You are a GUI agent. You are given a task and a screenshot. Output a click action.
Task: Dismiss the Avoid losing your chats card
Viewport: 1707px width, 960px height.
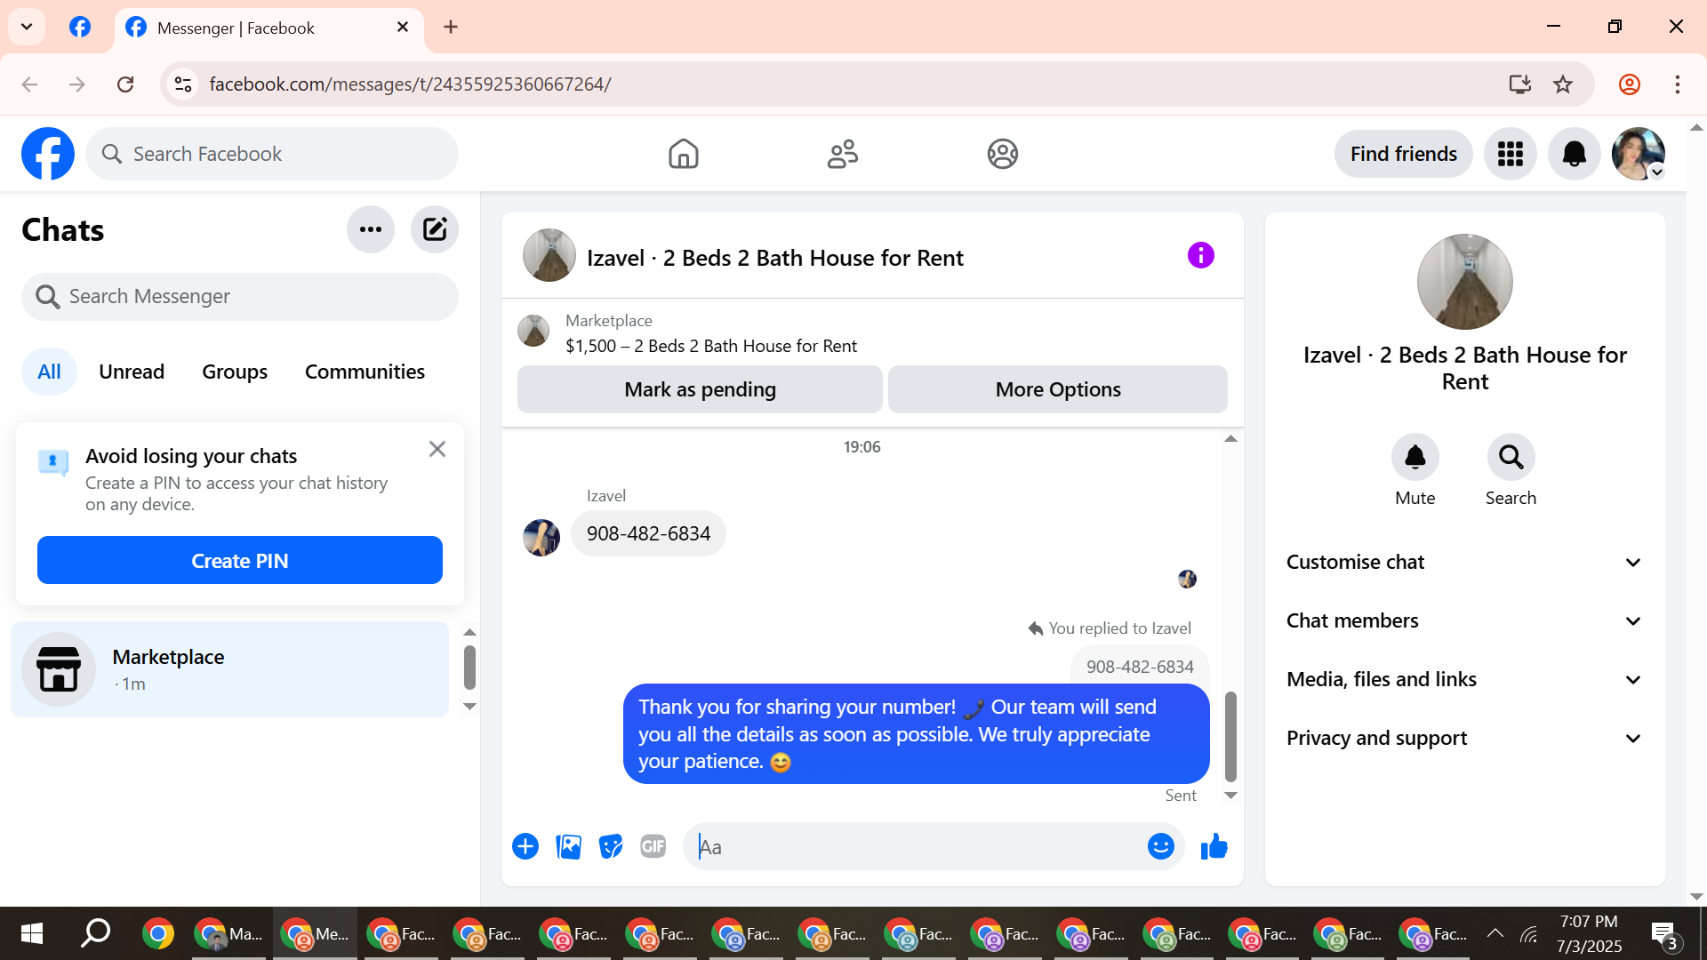pyautogui.click(x=437, y=449)
